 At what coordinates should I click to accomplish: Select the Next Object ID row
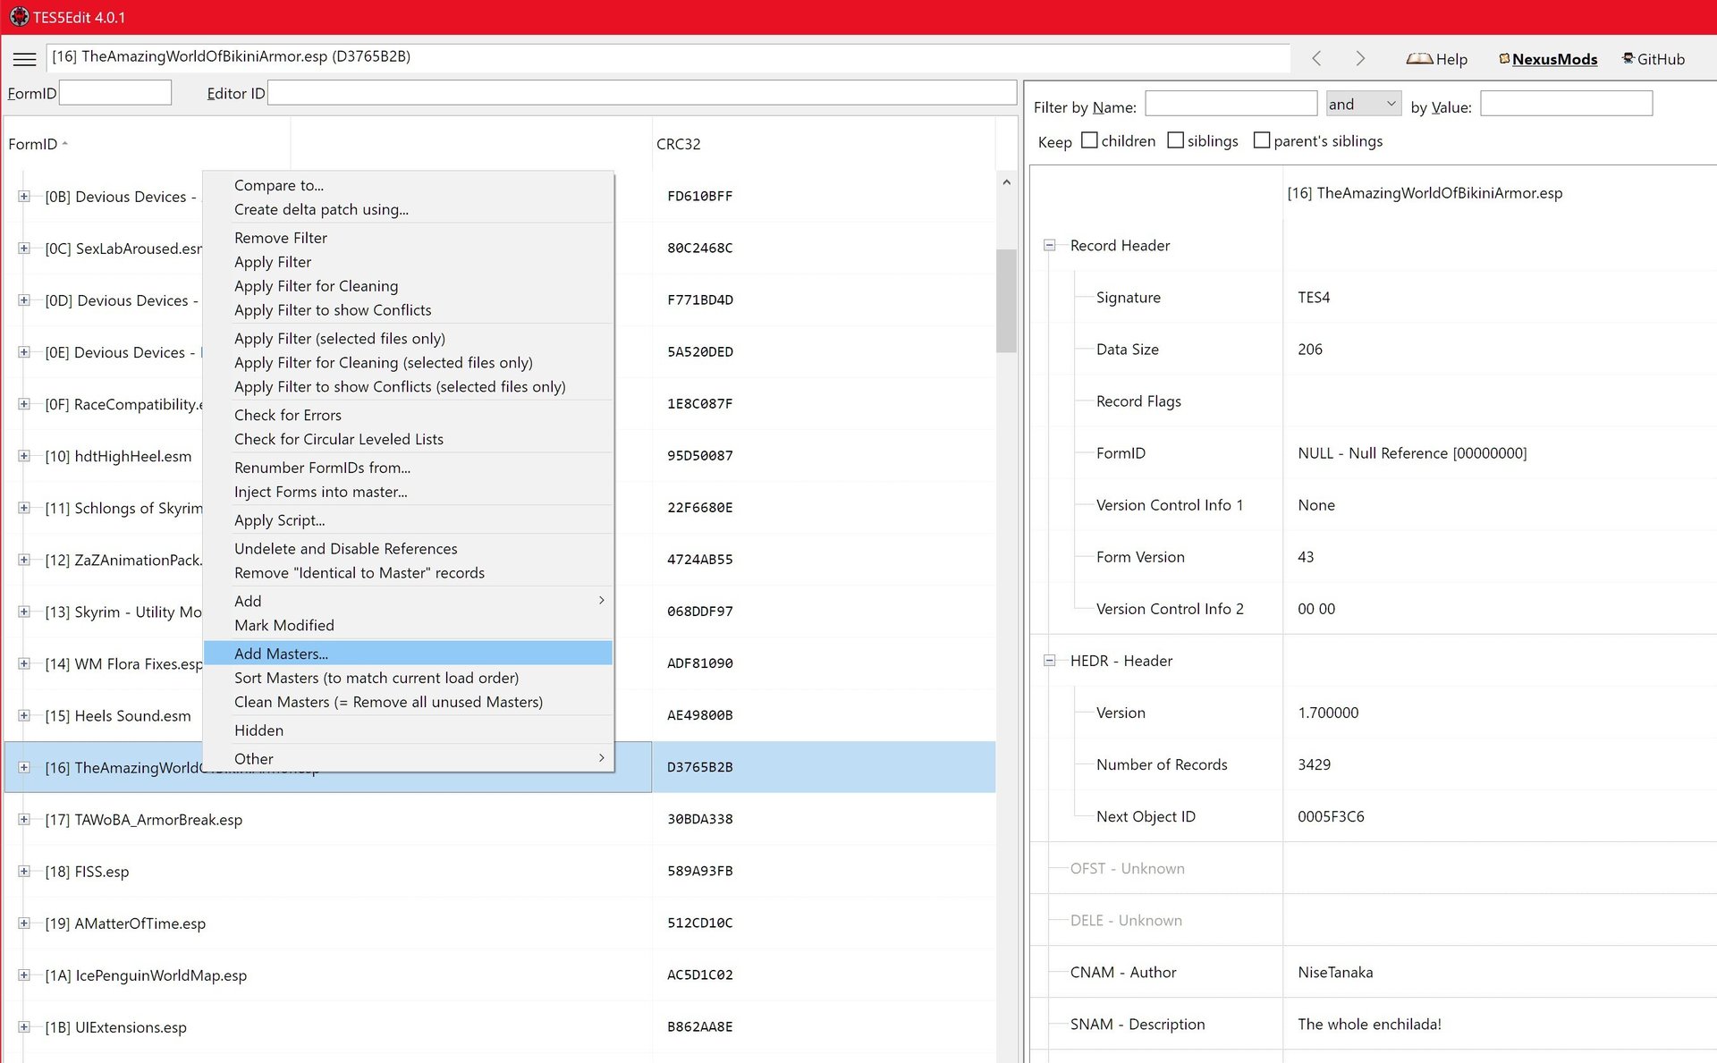coord(1374,816)
